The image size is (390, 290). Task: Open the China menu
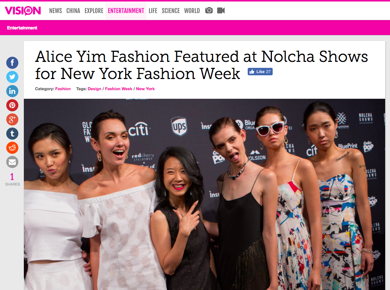click(x=73, y=11)
